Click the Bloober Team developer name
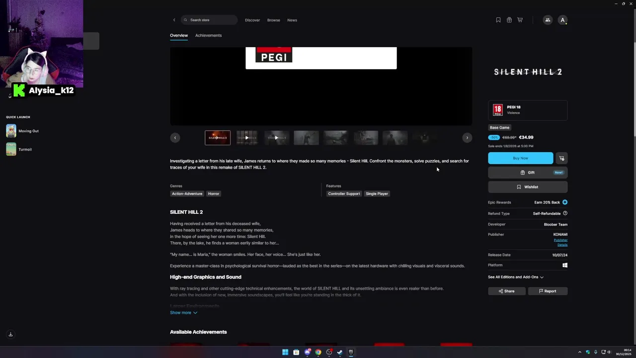636x358 pixels. [x=556, y=224]
